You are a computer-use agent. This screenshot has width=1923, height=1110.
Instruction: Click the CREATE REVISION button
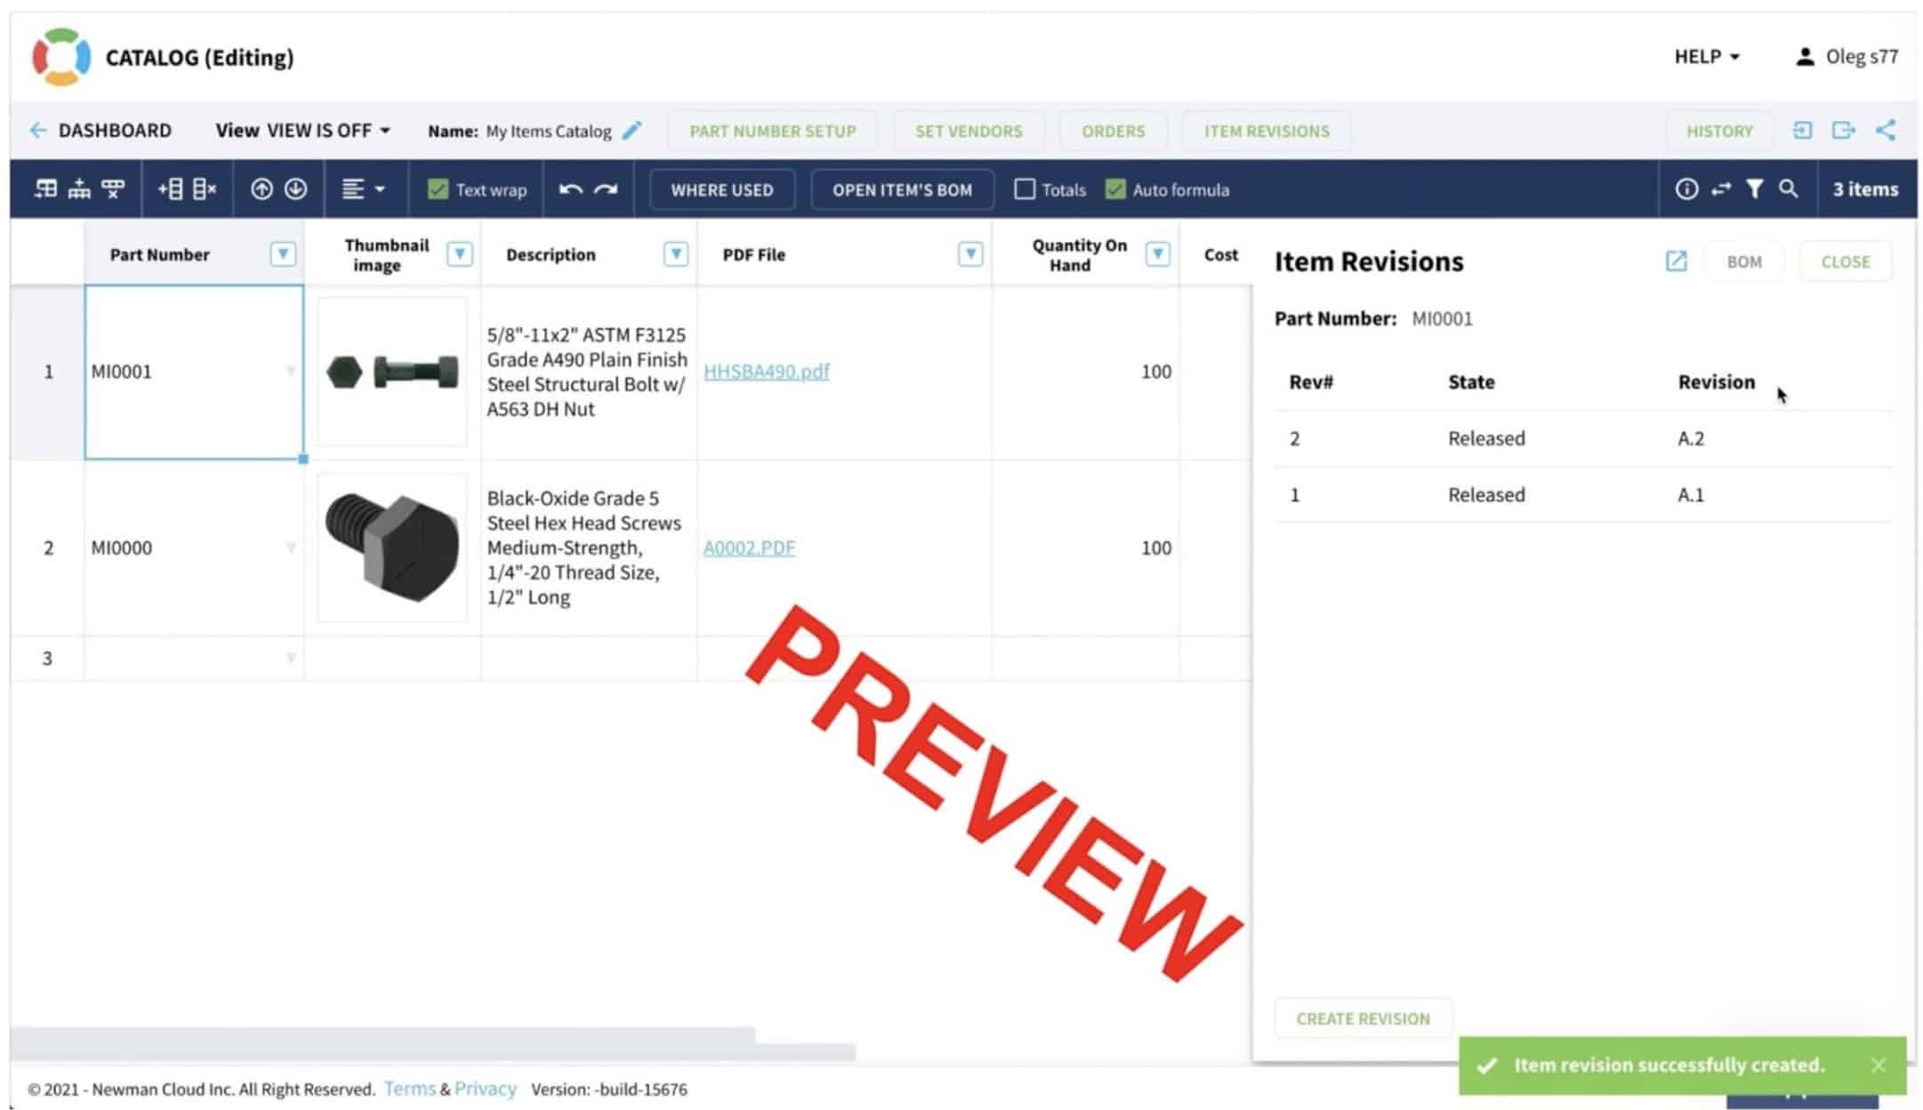(1364, 1017)
